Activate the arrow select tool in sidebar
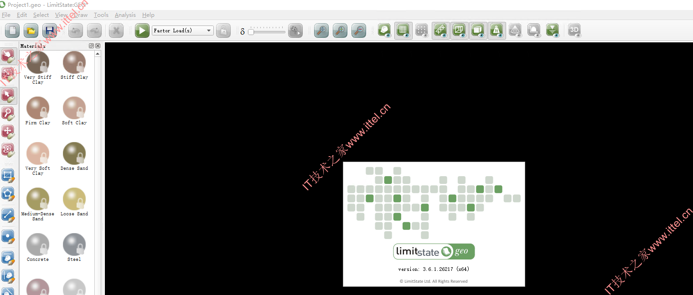The width and height of the screenshot is (693, 295). (x=9, y=96)
